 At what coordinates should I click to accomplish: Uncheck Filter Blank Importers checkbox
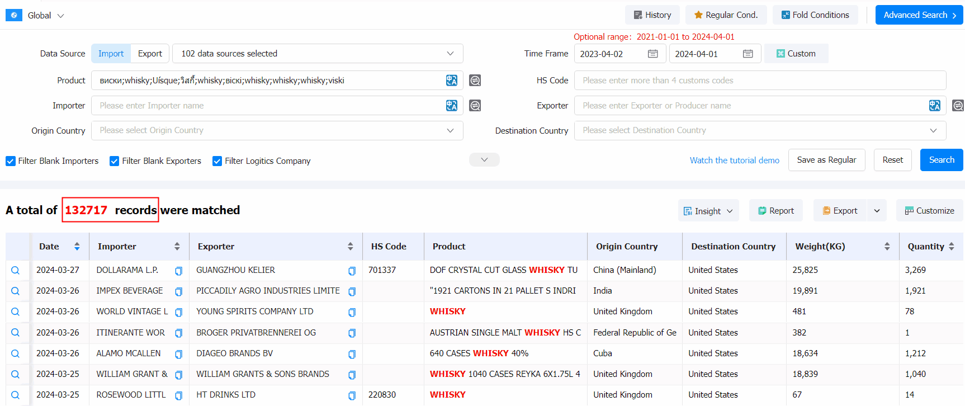pyautogui.click(x=11, y=161)
